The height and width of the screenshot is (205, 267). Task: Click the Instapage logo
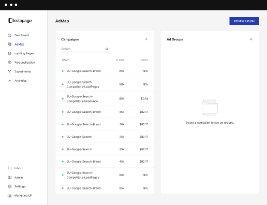(20, 21)
